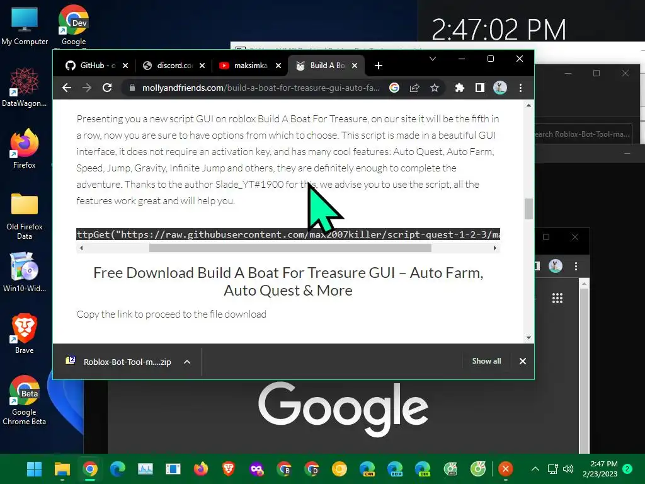Open Brave from the taskbar
This screenshot has width=645, height=484.
click(x=229, y=469)
